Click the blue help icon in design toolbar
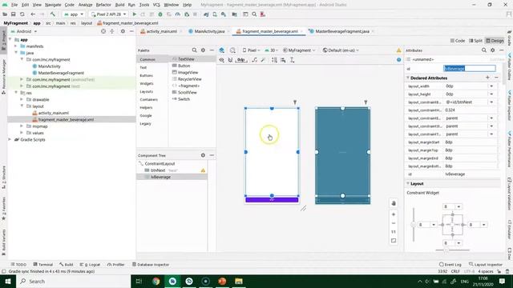This screenshot has height=288, width=513. [399, 60]
